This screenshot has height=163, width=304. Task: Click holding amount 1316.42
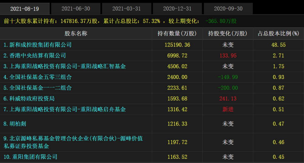pyautogui.click(x=177, y=109)
